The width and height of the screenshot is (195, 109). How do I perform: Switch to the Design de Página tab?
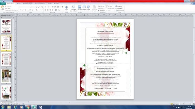point(28,4)
